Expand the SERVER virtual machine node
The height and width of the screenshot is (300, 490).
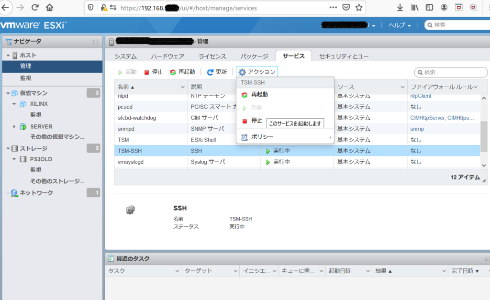coord(14,127)
